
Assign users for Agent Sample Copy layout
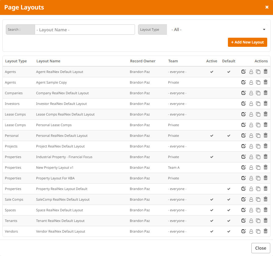coord(251,82)
